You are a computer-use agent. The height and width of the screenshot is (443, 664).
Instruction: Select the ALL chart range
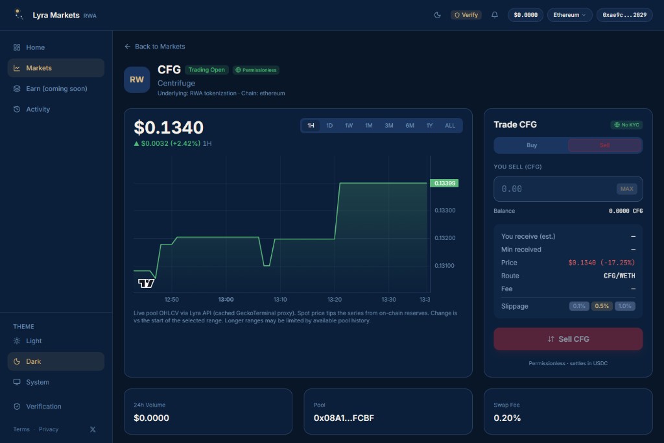click(x=450, y=125)
